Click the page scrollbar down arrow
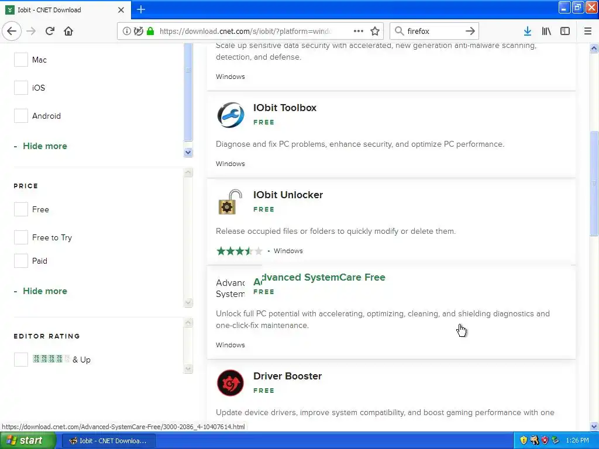Image resolution: width=599 pixels, height=449 pixels. (594, 426)
